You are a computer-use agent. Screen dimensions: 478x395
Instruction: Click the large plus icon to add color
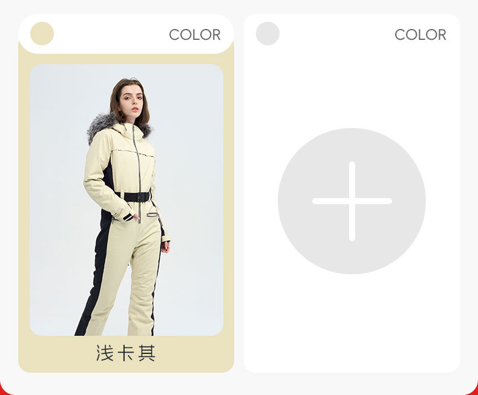(x=352, y=201)
